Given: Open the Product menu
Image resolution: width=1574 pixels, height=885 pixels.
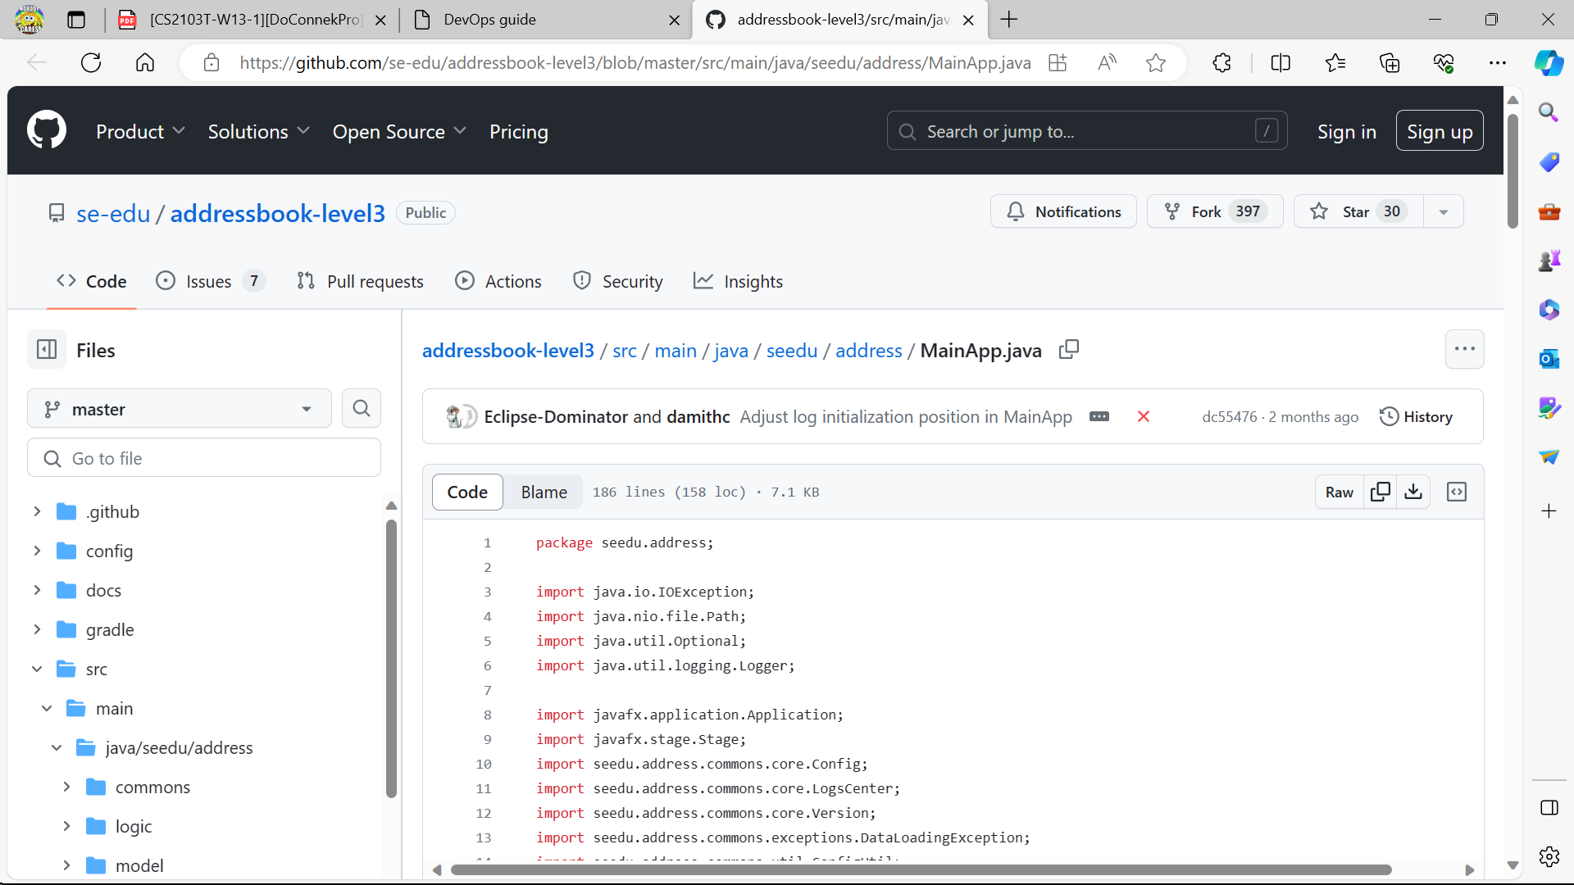Looking at the screenshot, I should pos(140,131).
